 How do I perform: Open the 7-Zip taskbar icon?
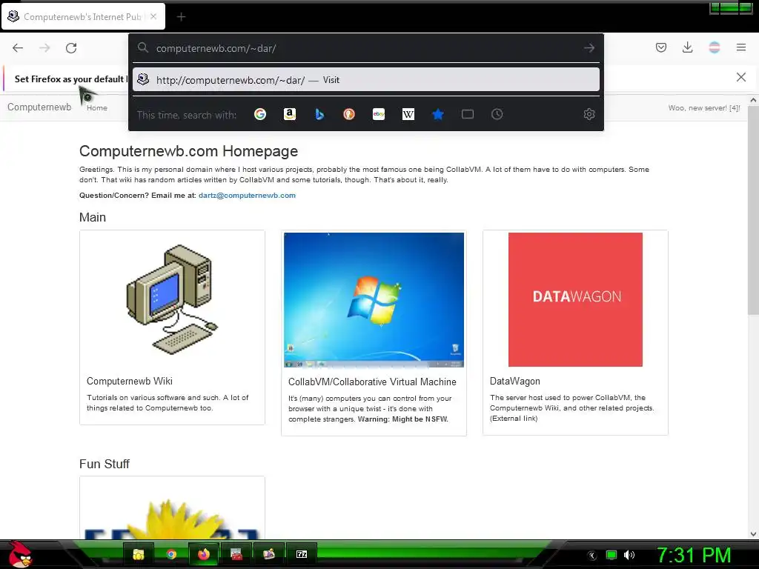click(302, 554)
